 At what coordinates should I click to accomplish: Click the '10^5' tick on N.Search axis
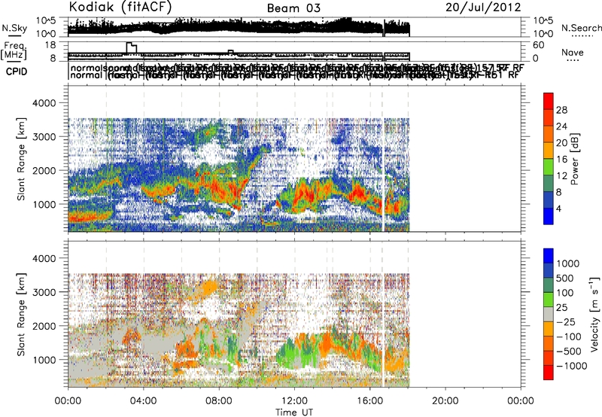[543, 20]
